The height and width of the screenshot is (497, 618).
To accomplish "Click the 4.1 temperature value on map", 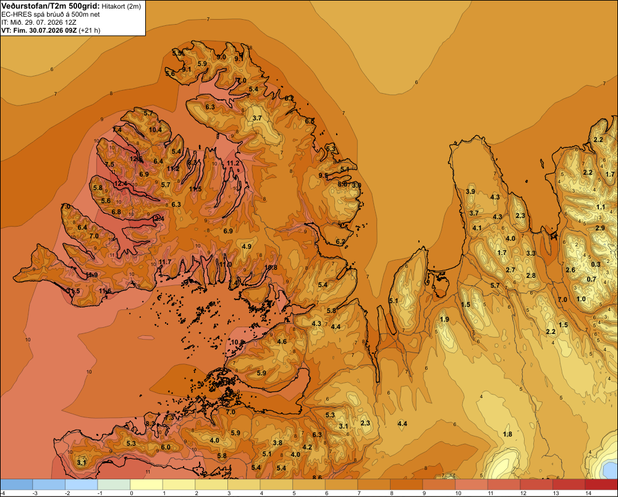I will [x=477, y=228].
